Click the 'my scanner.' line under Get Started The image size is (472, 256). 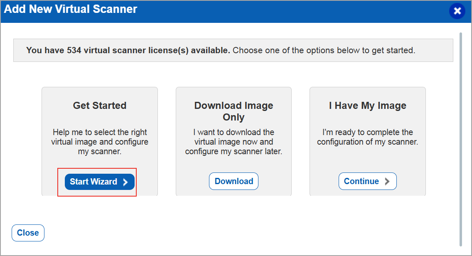(100, 152)
